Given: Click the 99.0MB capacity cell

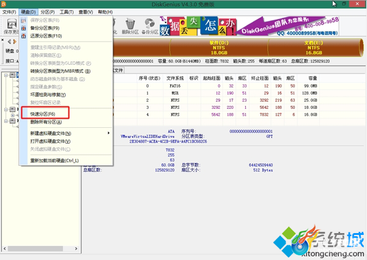Looking at the screenshot, I should 310,86.
